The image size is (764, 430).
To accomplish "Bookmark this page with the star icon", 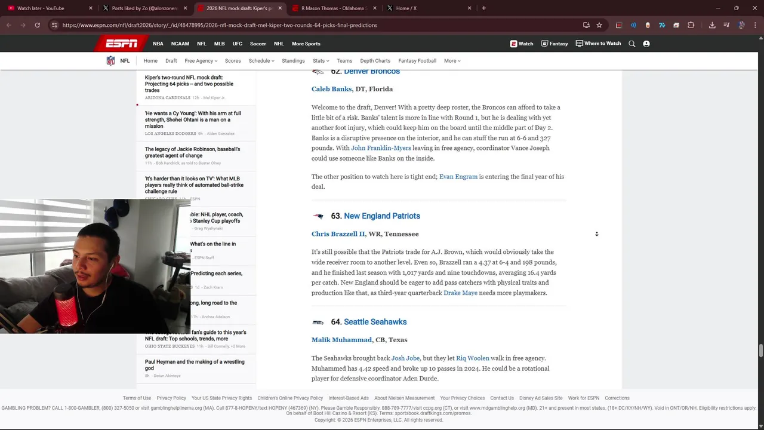I will [599, 25].
